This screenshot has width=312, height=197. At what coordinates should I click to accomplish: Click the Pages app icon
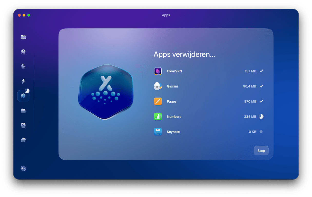(158, 101)
